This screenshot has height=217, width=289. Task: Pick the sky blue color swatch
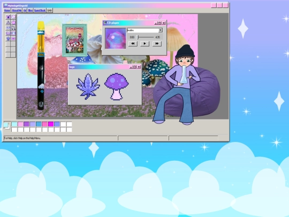39,124
